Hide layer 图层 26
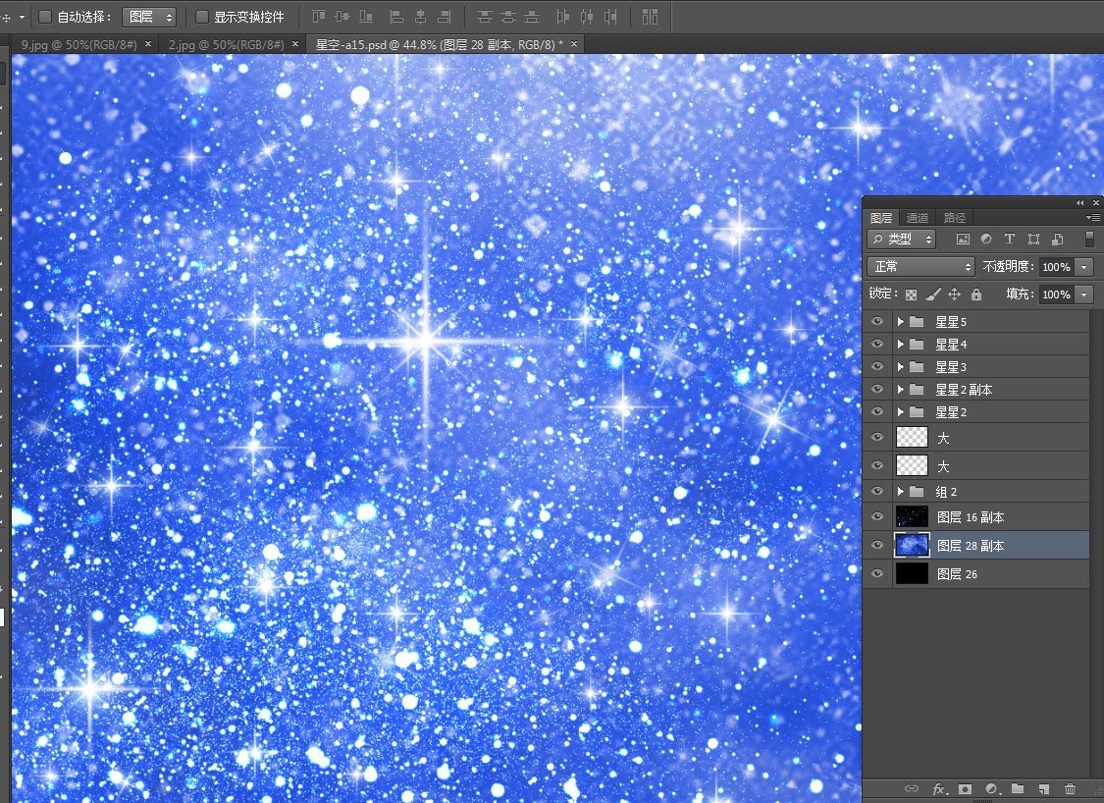 pyautogui.click(x=877, y=573)
